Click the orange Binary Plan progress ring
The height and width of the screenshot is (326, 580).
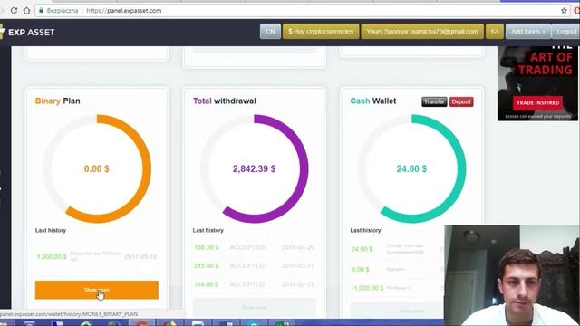coord(147,169)
